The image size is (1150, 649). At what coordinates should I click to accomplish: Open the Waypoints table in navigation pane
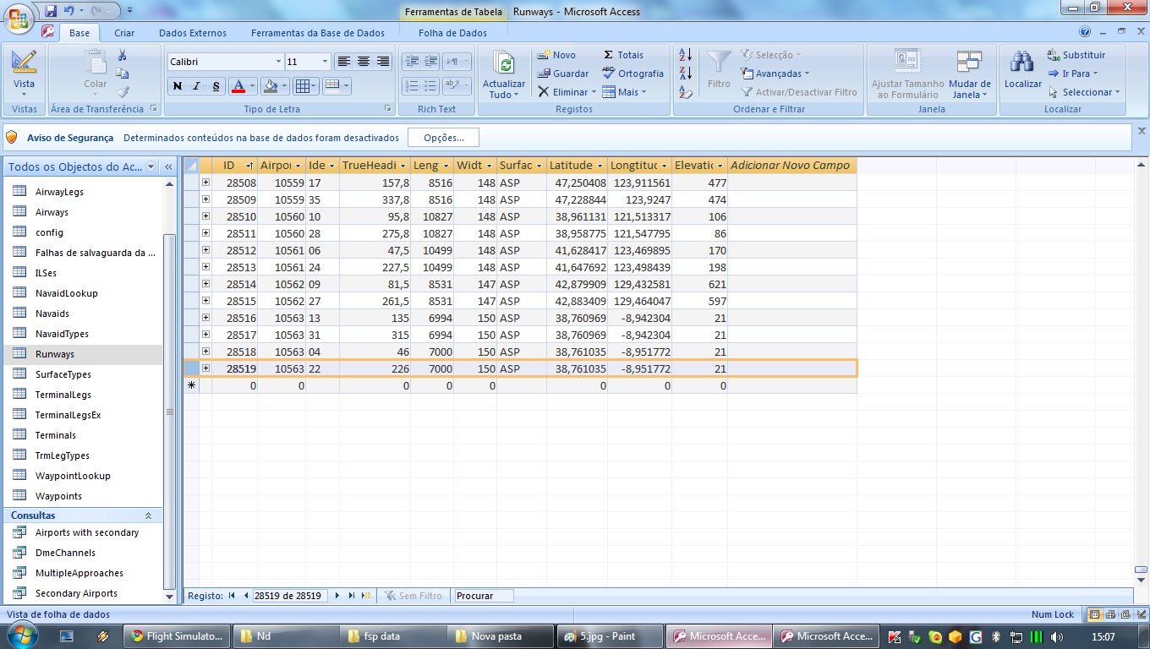click(x=58, y=496)
